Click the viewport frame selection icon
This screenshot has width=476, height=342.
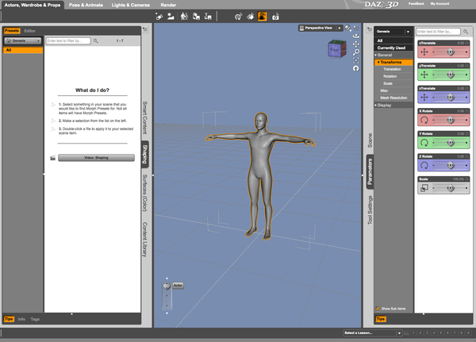[358, 60]
